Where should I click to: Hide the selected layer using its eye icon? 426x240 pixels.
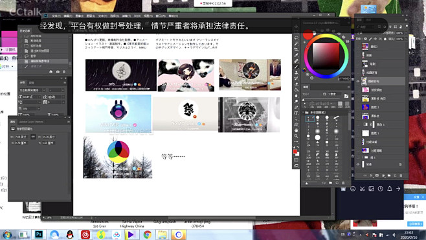[358, 81]
